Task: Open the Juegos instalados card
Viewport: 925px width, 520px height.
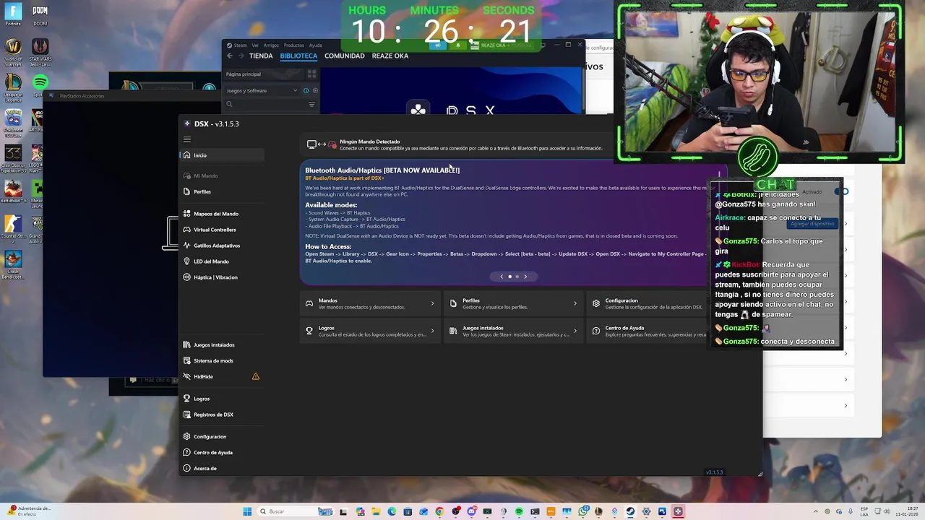Action: (x=513, y=331)
